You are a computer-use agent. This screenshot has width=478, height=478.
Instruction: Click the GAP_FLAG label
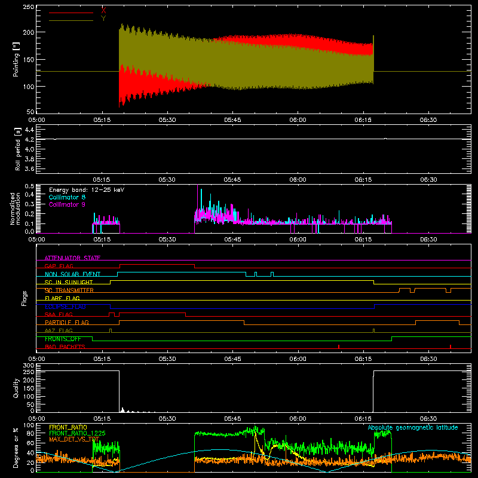pos(59,266)
